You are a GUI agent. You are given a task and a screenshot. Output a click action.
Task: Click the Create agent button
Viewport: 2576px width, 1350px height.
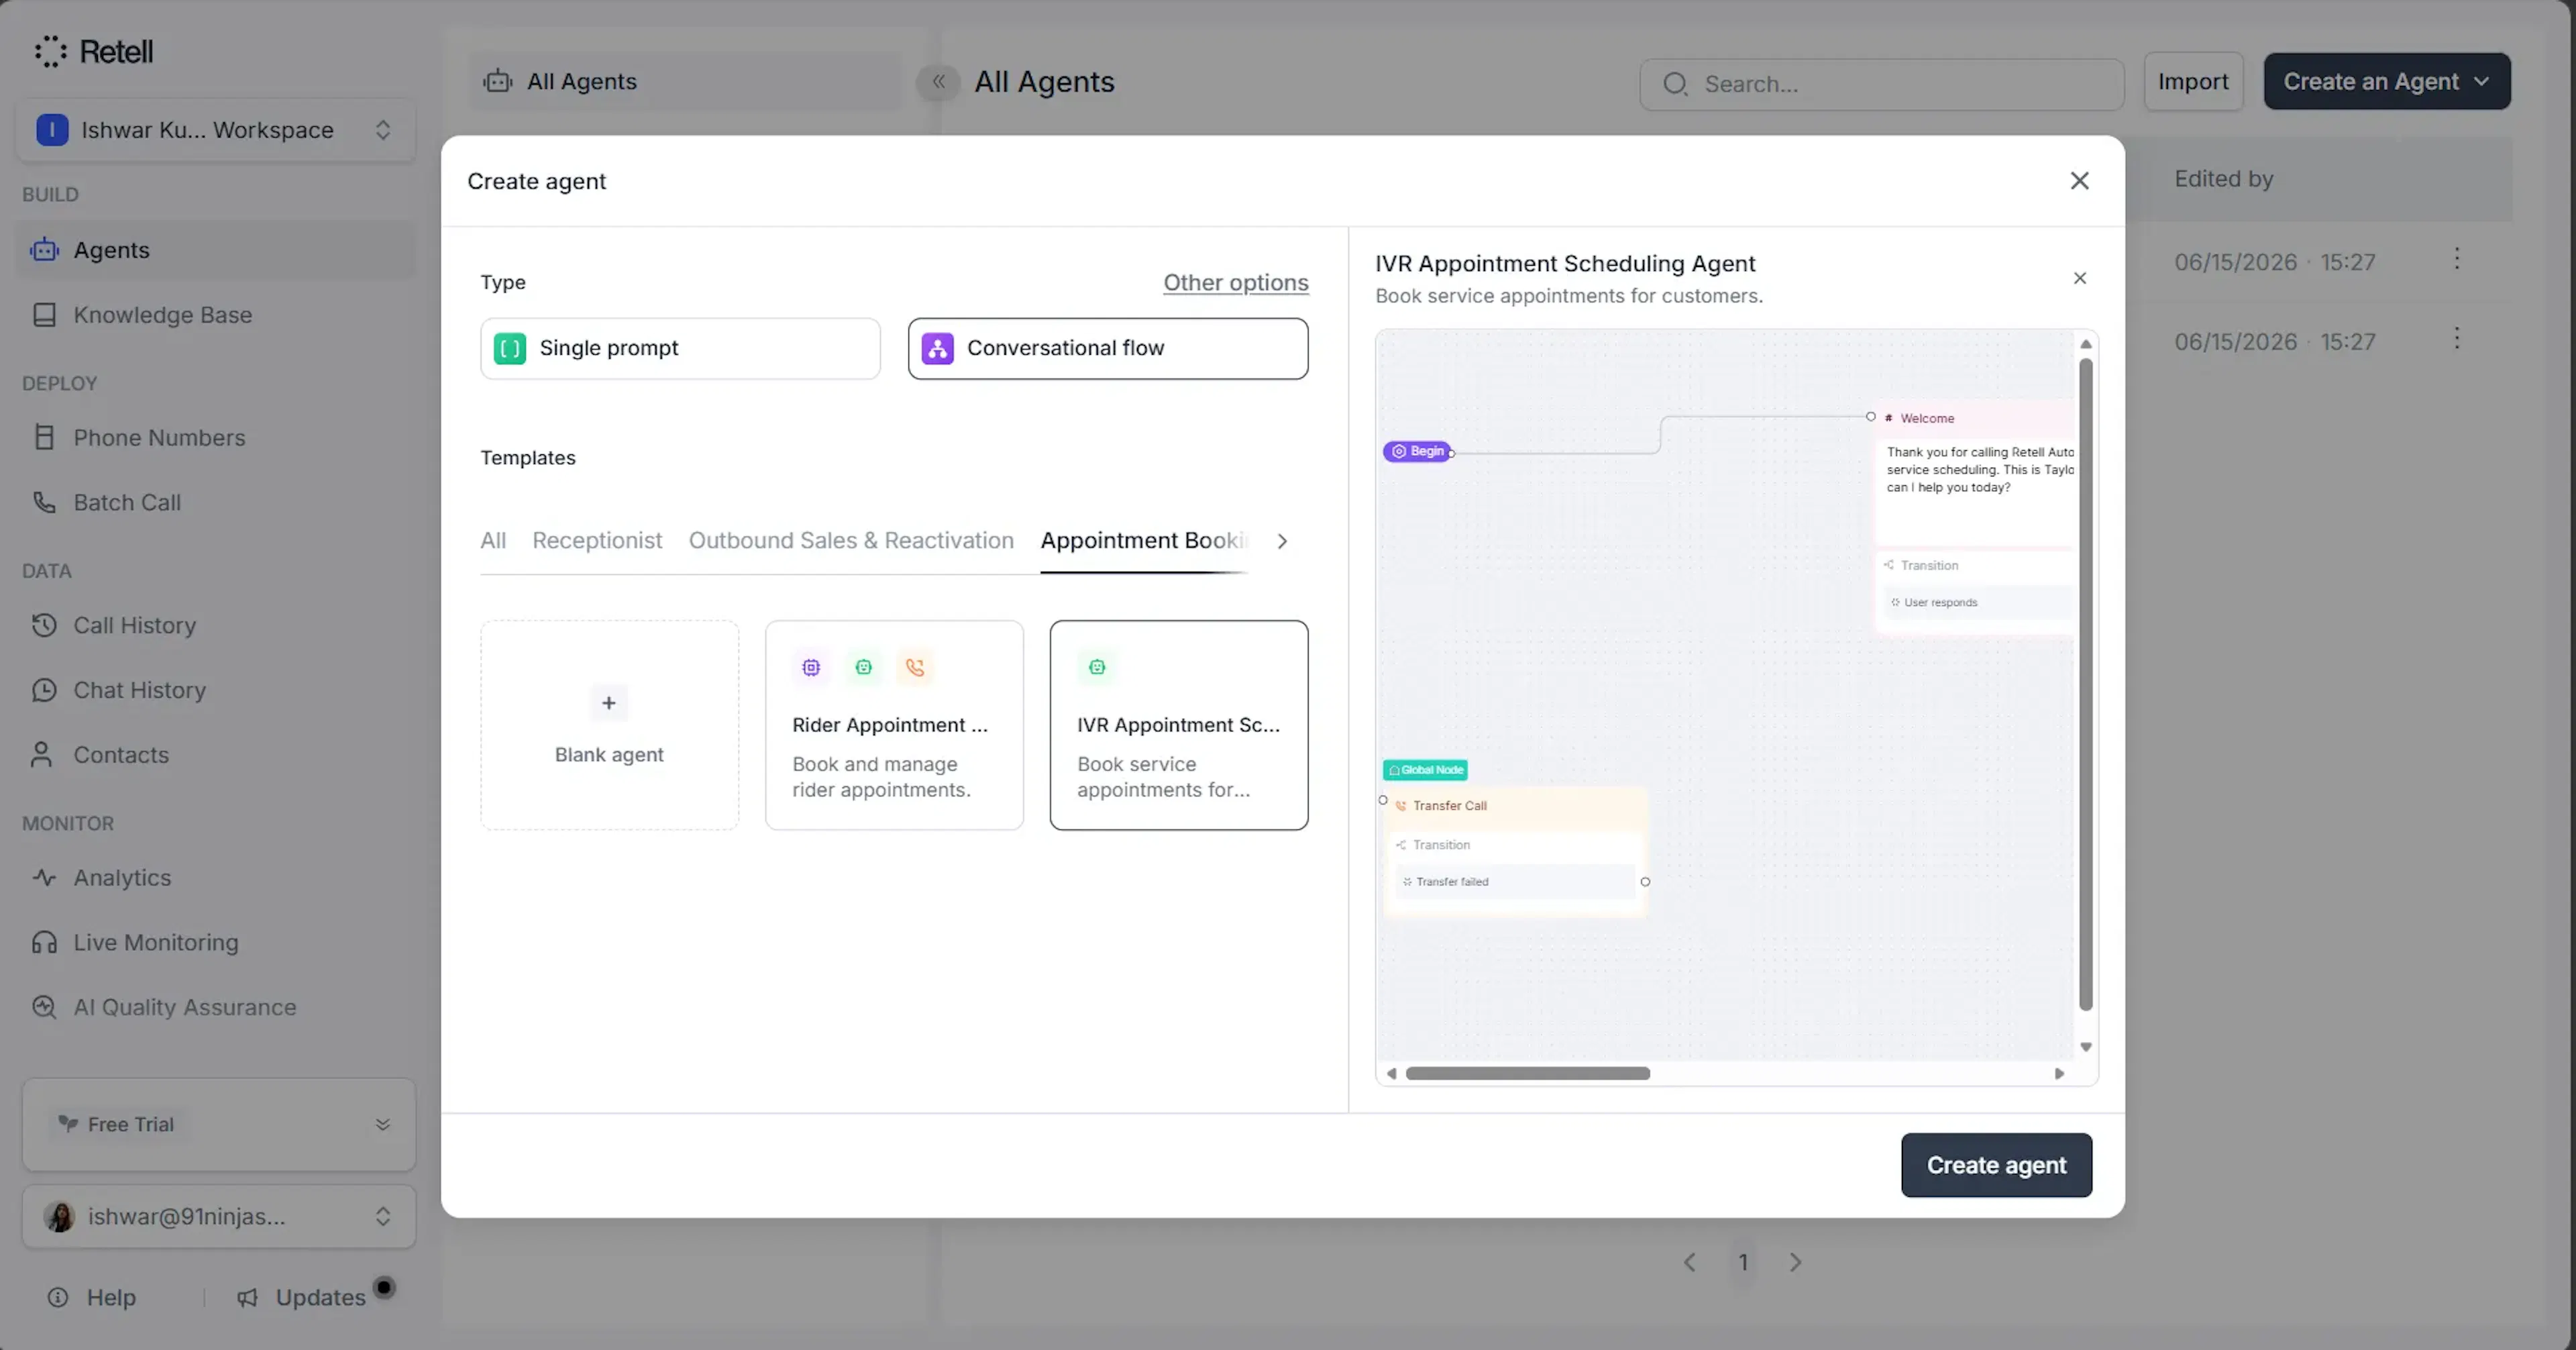1996,1166
